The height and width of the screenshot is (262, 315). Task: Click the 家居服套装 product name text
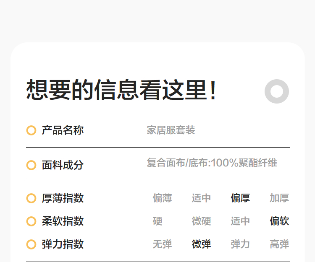(171, 130)
